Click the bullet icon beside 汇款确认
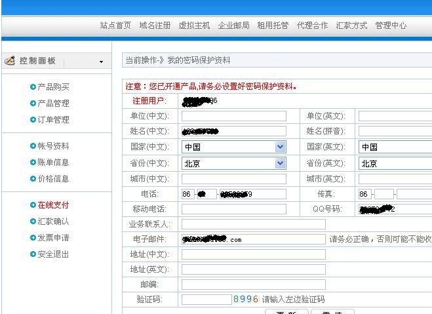The image size is (432, 314). (x=33, y=222)
